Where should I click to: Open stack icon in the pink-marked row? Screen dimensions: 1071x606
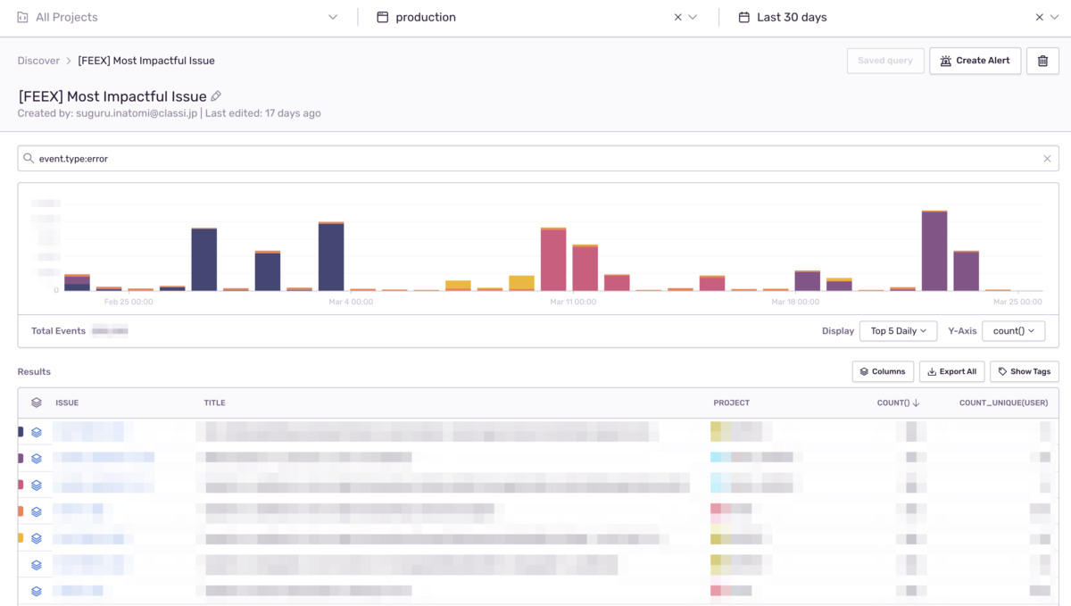point(37,486)
